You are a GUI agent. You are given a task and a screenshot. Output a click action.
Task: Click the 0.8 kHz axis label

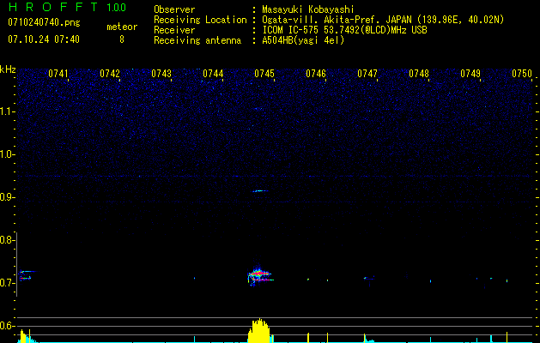[7, 240]
